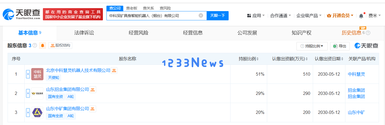Open equity tree icon for 山东中矿集团有限公司
385x125 pixels.
tap(93, 109)
